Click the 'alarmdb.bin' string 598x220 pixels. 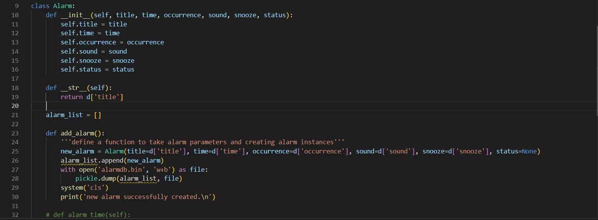(122, 169)
